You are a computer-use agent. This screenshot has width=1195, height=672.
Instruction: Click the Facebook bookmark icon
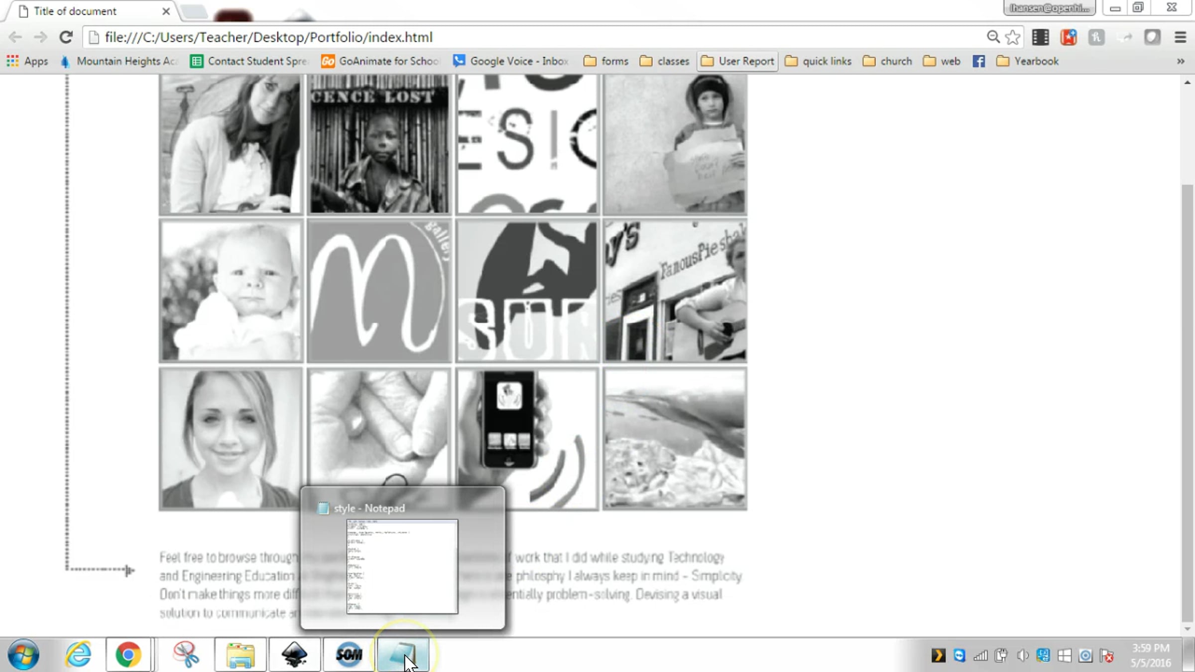coord(978,61)
